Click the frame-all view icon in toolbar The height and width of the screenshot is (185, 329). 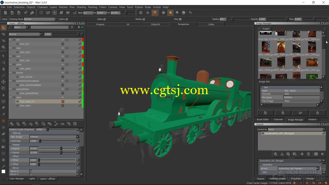55,13
